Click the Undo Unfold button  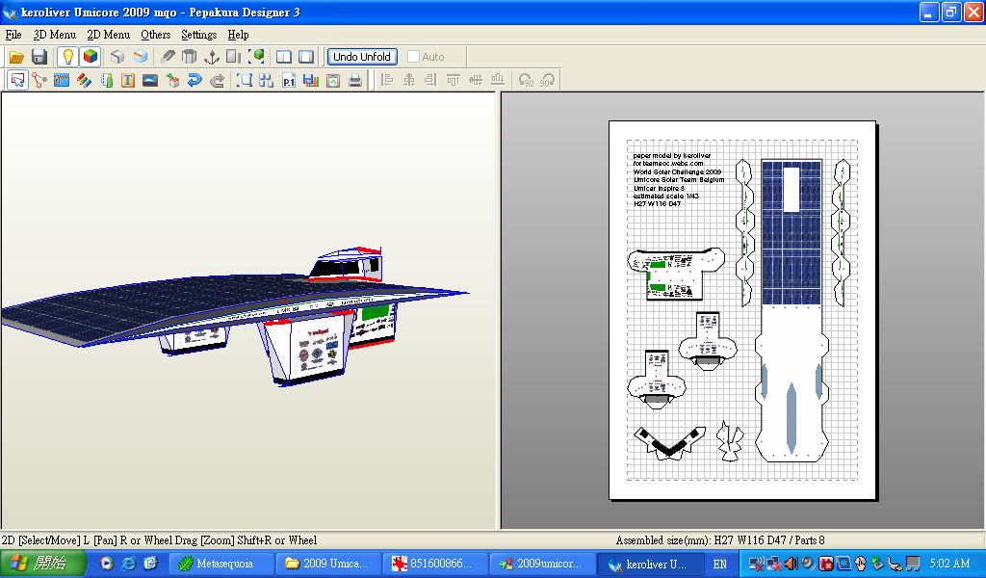click(361, 57)
